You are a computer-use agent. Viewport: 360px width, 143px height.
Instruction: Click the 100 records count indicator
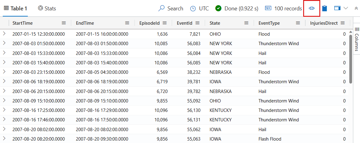click(x=283, y=9)
